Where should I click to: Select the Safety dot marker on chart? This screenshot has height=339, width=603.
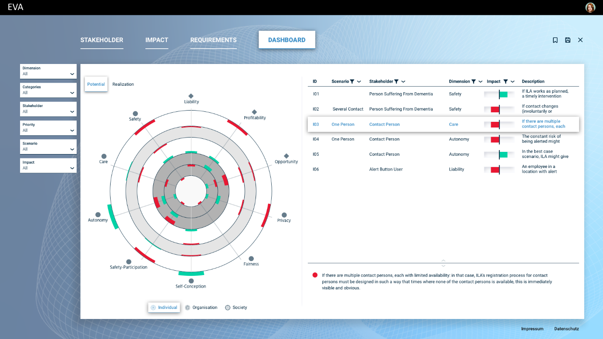tap(135, 113)
